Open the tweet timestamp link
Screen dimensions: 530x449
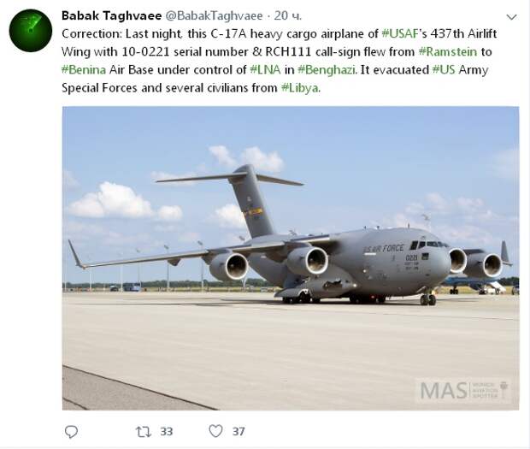click(x=287, y=15)
